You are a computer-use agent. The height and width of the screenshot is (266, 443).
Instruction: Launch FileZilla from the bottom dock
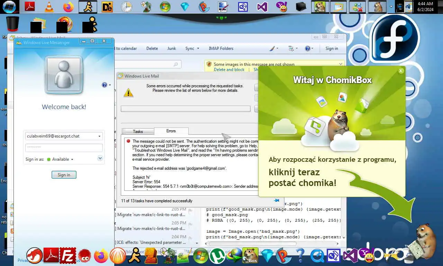pyautogui.click(x=67, y=256)
